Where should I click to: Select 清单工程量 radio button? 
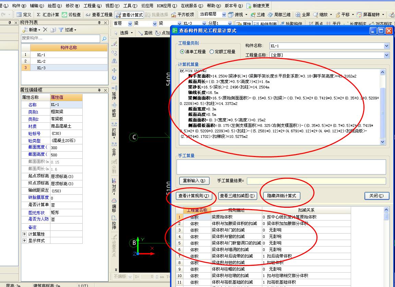[182, 52]
